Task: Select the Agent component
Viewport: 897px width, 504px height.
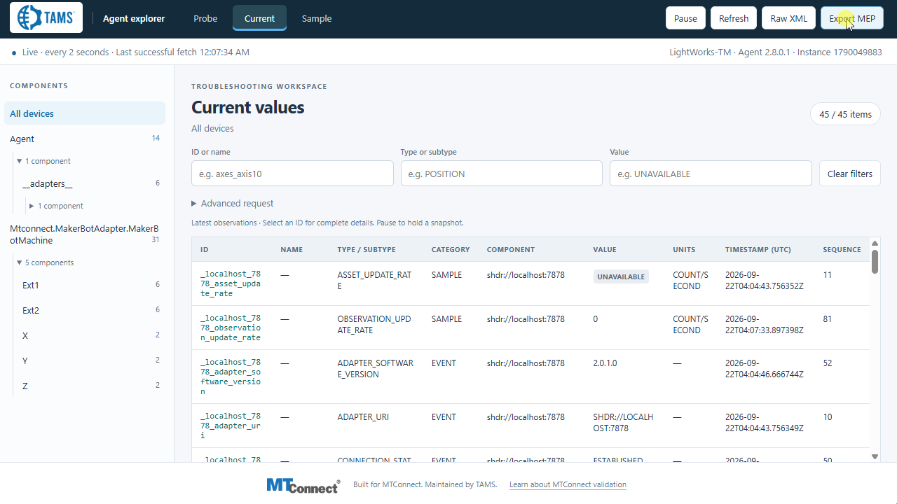Action: (85, 139)
